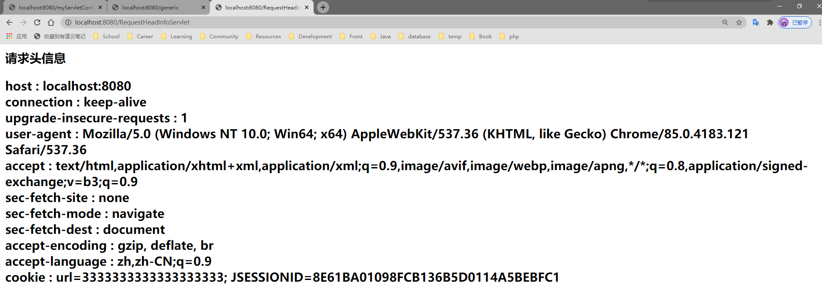Restore down the browser window

800,6
